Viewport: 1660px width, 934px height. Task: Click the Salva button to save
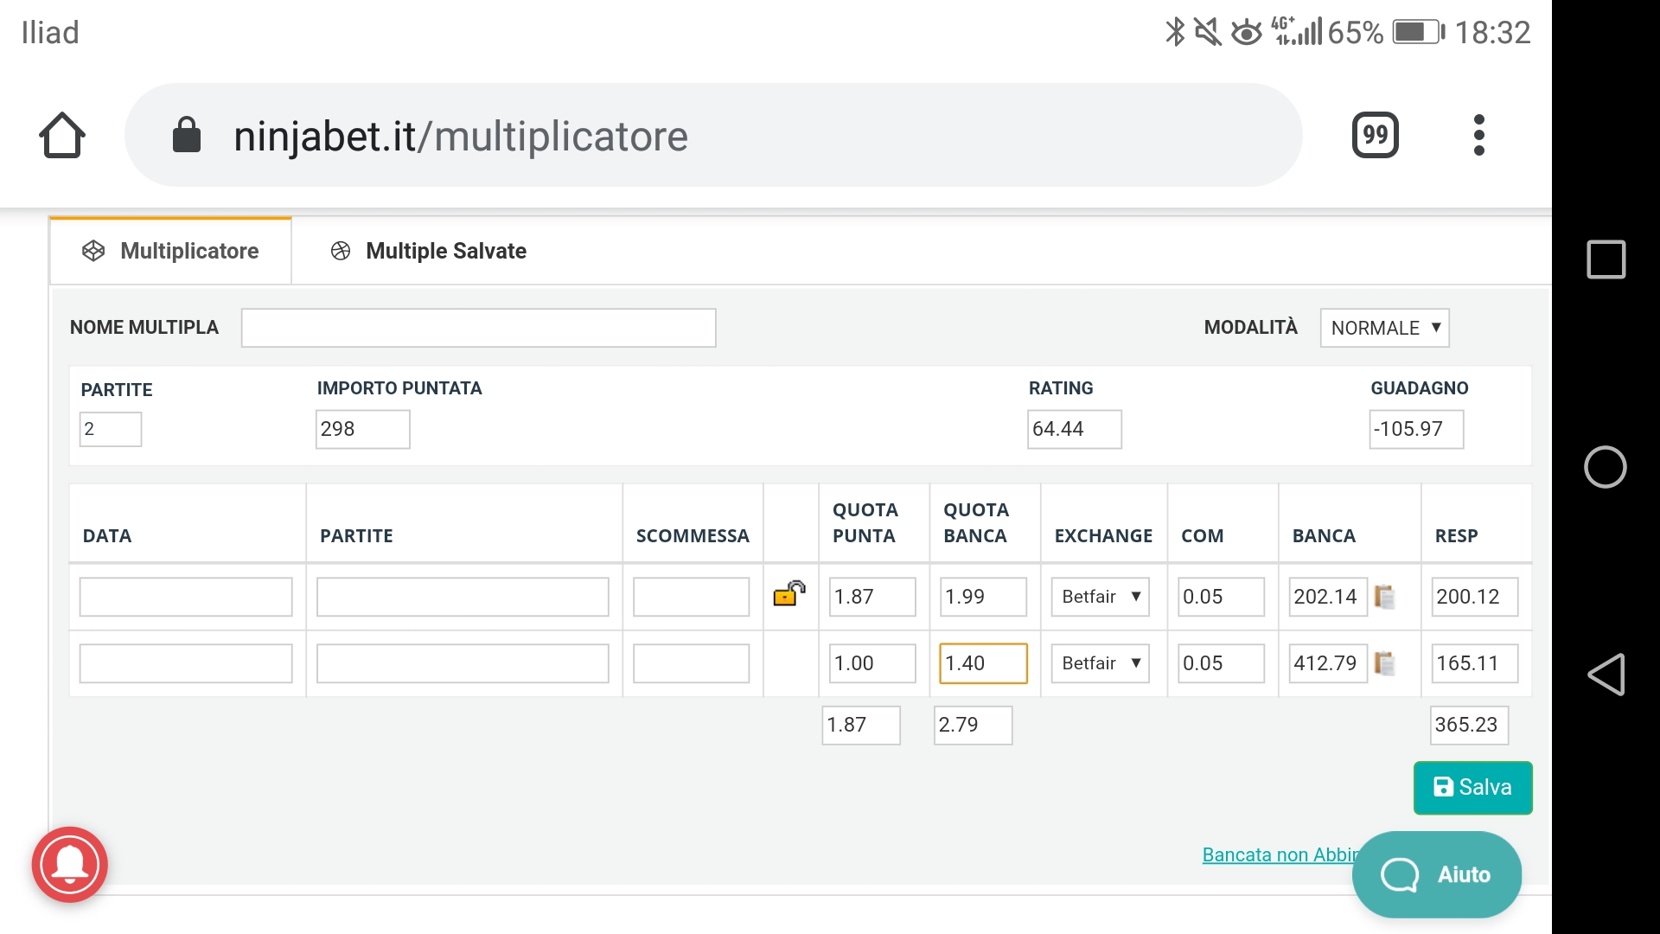tap(1472, 787)
